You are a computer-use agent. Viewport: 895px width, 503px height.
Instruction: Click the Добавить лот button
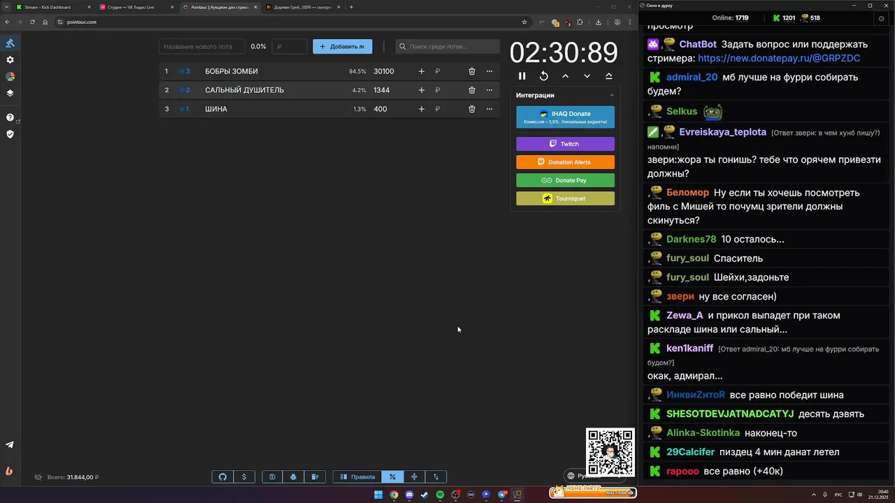click(342, 47)
